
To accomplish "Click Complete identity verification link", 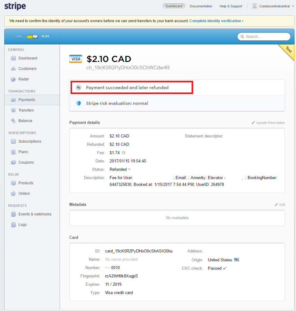I will pyautogui.click(x=216, y=21).
